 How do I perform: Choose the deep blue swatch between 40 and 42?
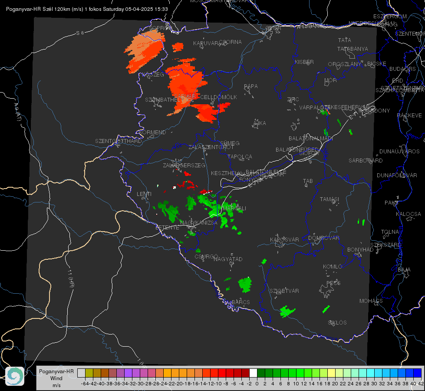pos(417,373)
